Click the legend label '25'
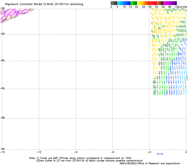Image resolution: width=188 pixels, height=165 pixels. [x=144, y=7]
